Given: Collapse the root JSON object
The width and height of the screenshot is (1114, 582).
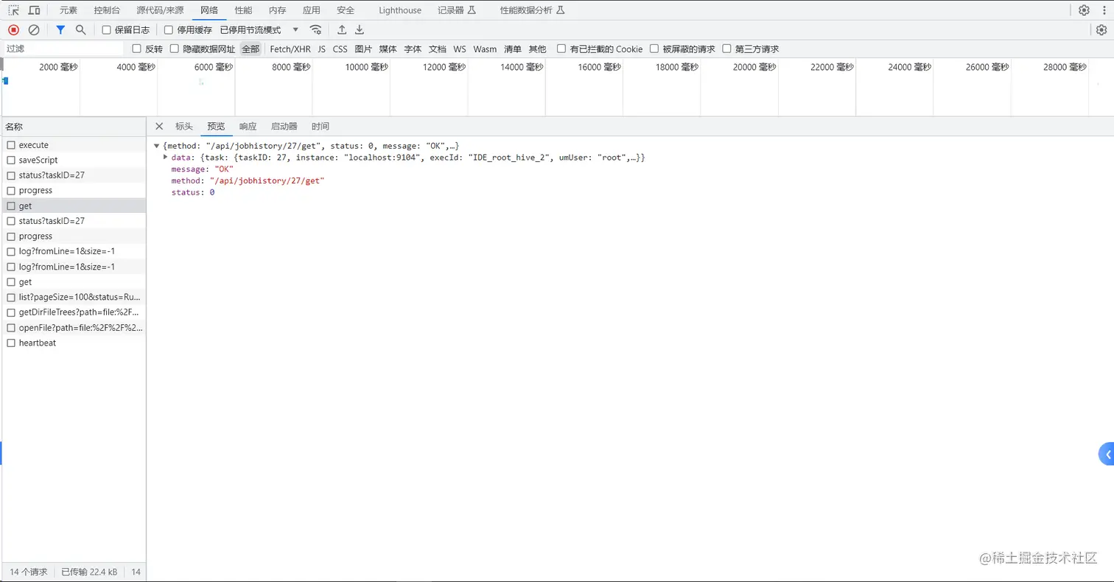Looking at the screenshot, I should point(157,146).
